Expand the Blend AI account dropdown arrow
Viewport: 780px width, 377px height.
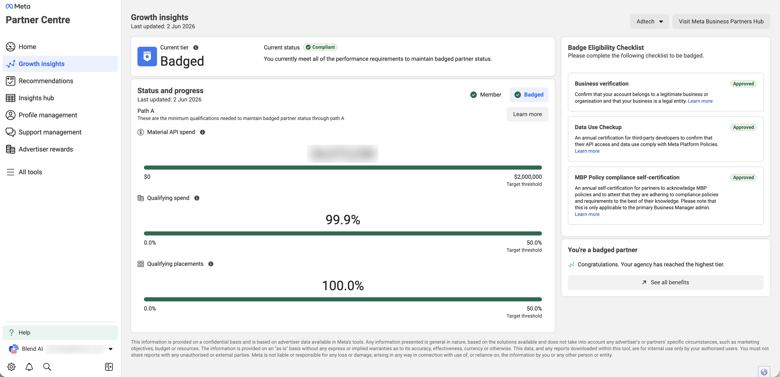tap(111, 349)
